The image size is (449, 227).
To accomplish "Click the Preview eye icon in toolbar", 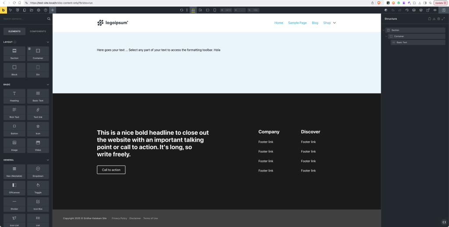I will (x=435, y=10).
